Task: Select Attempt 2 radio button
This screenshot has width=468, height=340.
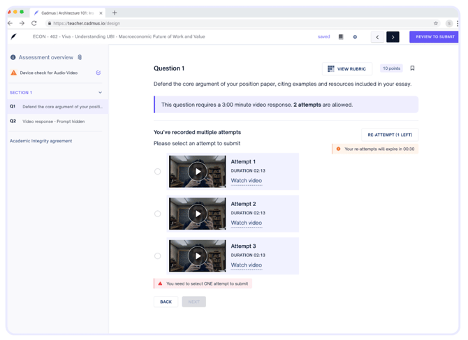Action: (158, 214)
